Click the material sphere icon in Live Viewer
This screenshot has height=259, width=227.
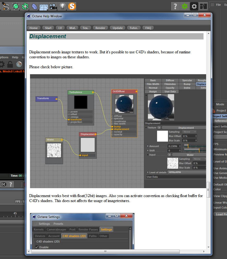tap(19, 64)
